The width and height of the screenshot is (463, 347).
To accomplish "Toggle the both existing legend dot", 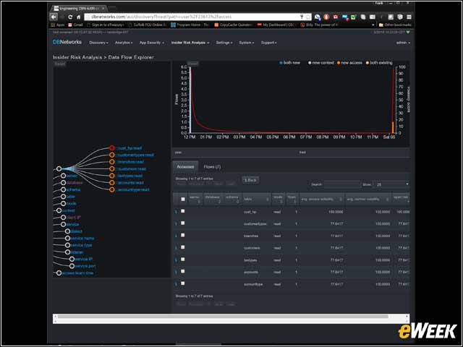I will pyautogui.click(x=368, y=63).
